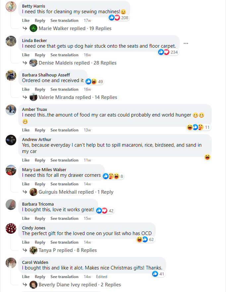226x292 pixels.
Task: Reply to Mary Lue Miles Walser's comment
Action: [x=40, y=184]
